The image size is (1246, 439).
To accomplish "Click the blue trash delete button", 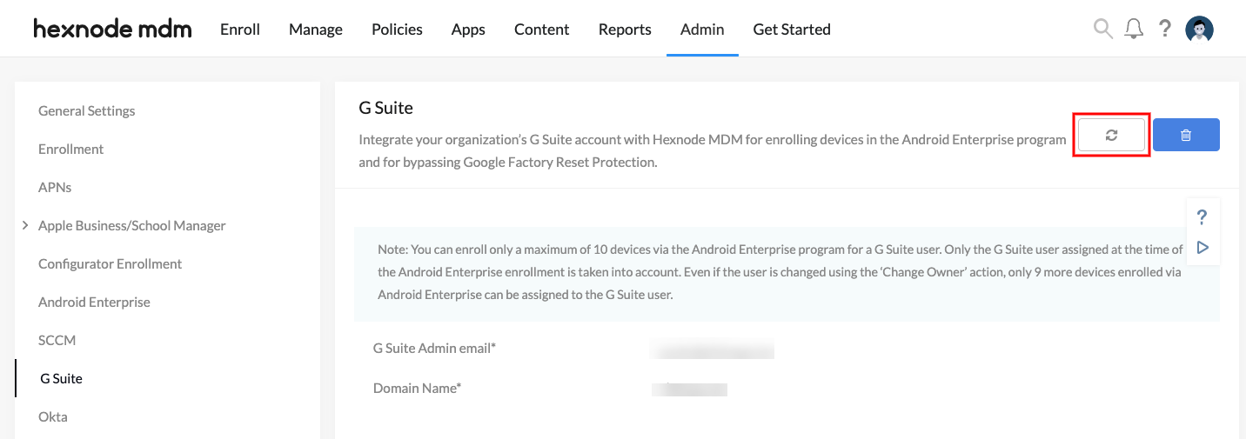I will click(x=1186, y=135).
